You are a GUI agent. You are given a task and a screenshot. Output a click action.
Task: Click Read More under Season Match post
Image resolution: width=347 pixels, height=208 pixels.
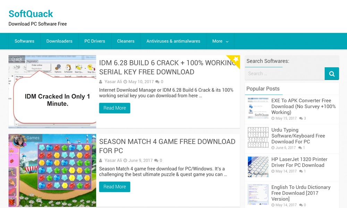(x=115, y=187)
